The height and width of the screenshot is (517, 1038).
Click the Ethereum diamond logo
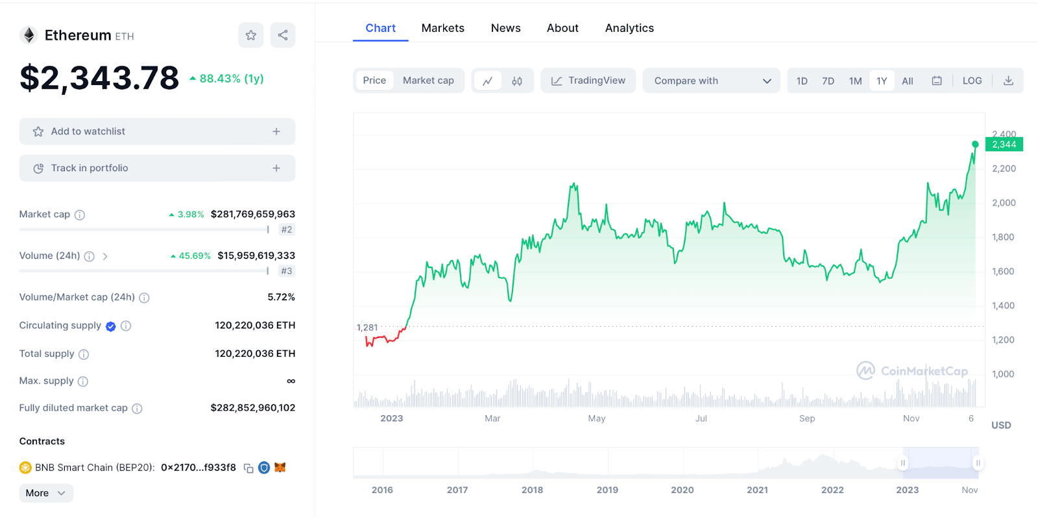(29, 35)
